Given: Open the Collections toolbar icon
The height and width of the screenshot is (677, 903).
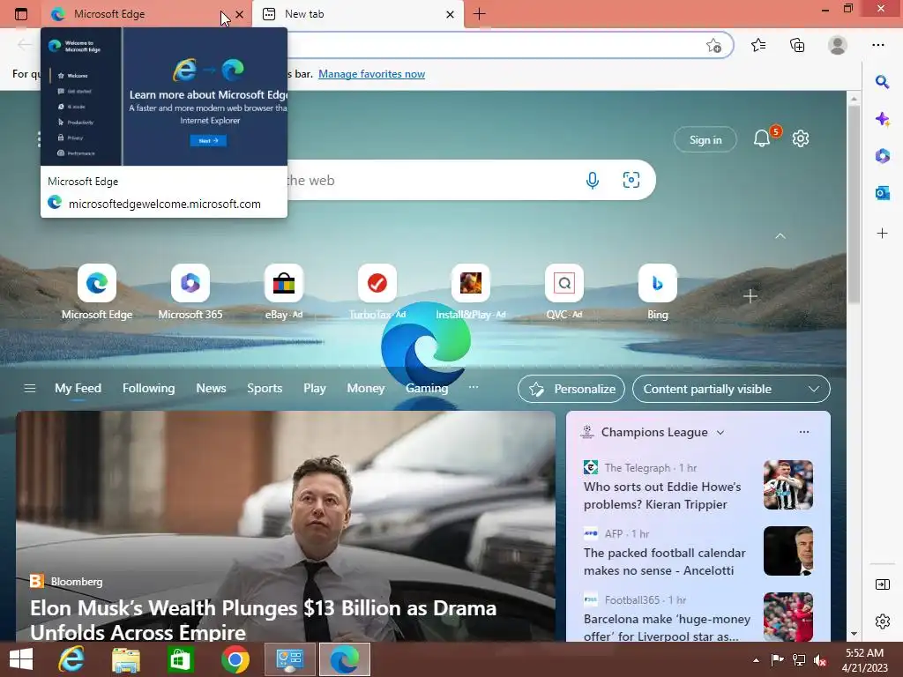Looking at the screenshot, I should click(797, 45).
